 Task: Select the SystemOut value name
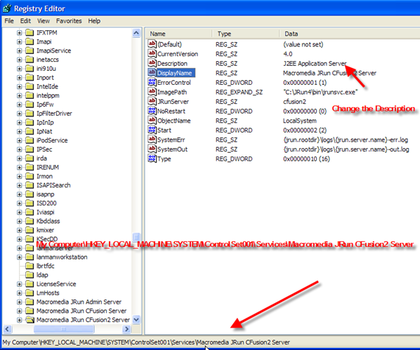tap(173, 149)
